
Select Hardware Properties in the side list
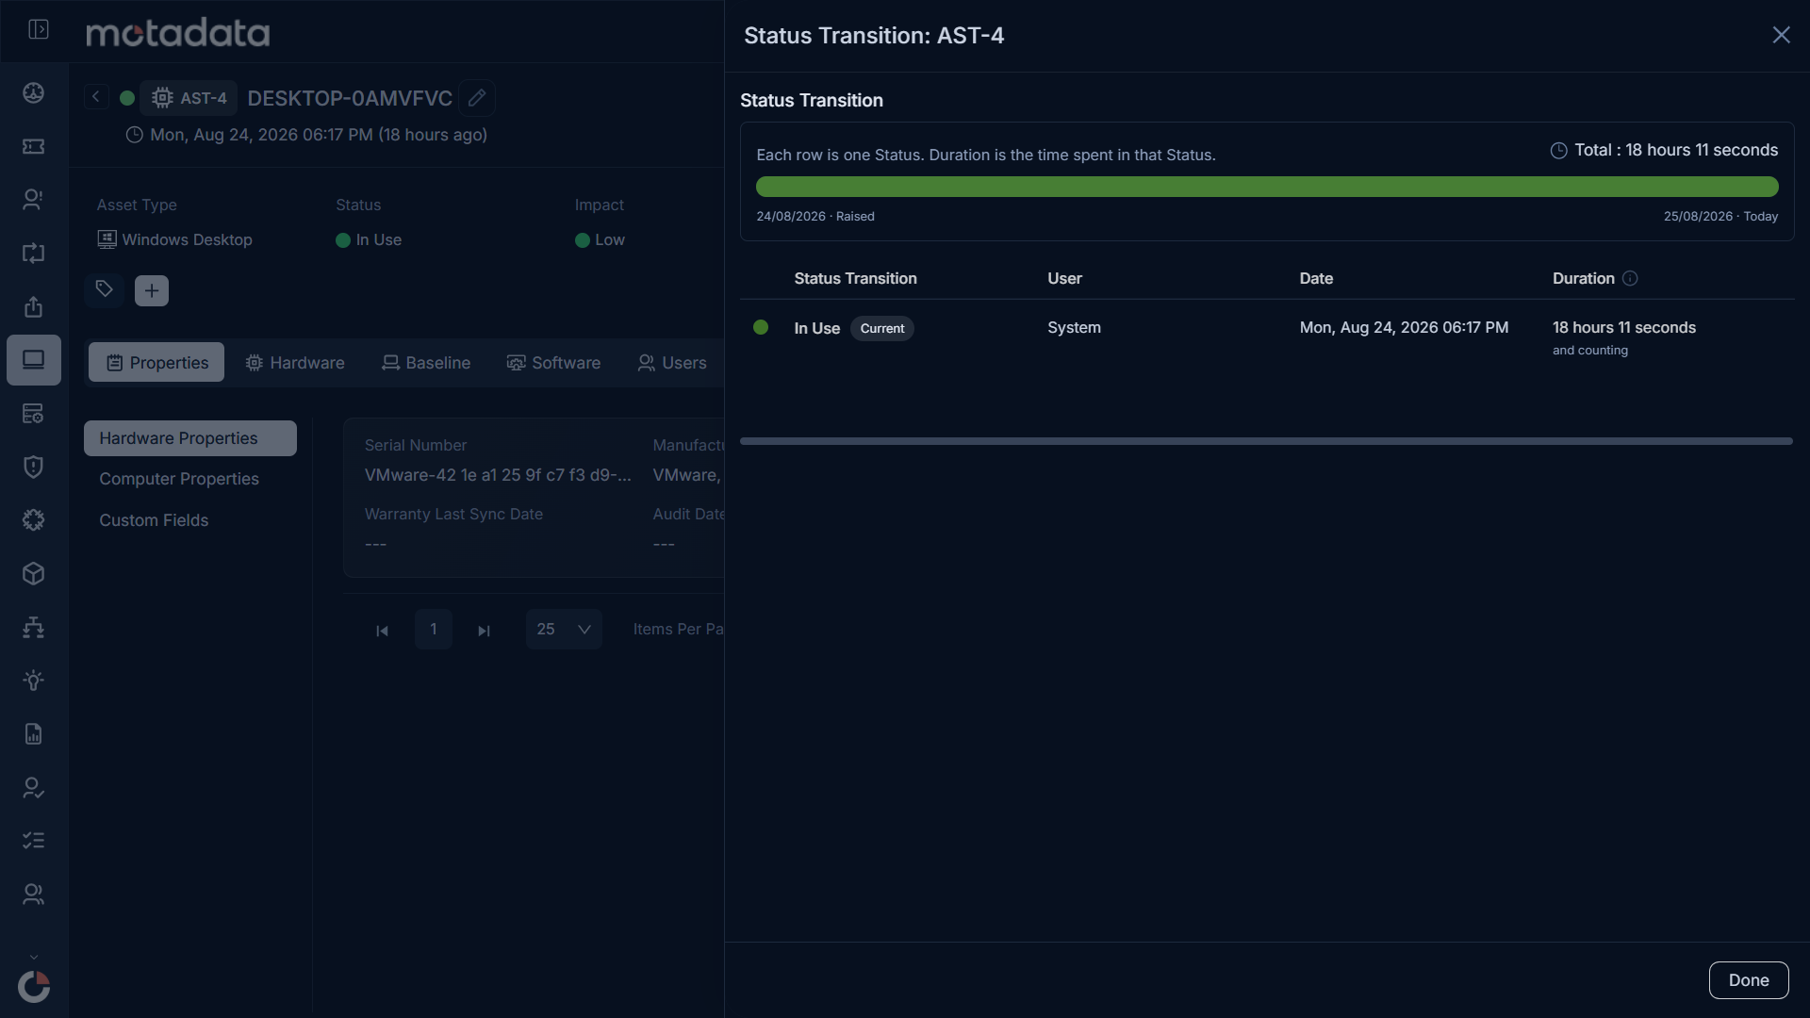pos(190,438)
